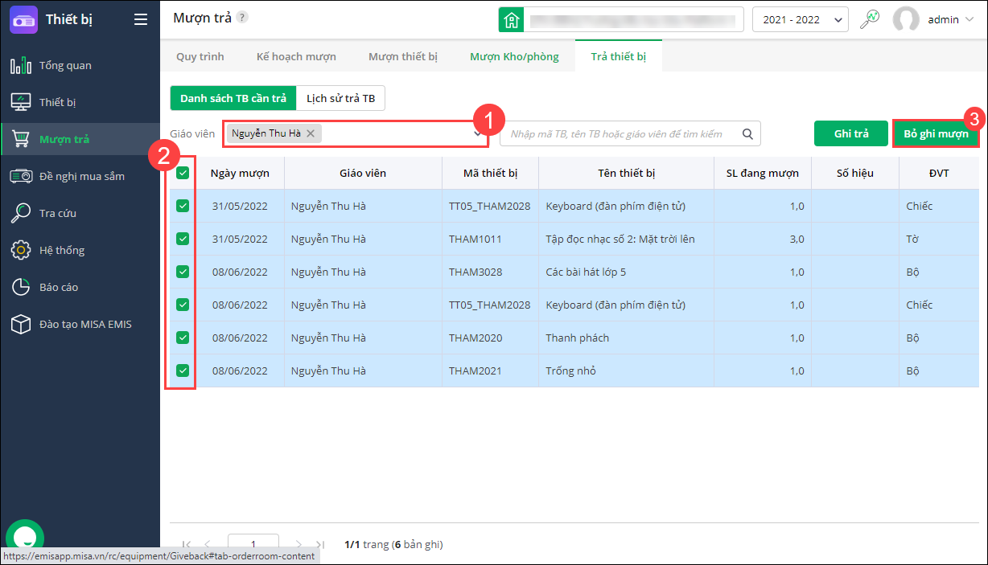Image resolution: width=988 pixels, height=565 pixels.
Task: Click the Đào tạo MISA EMIS cube icon
Action: tap(21, 324)
